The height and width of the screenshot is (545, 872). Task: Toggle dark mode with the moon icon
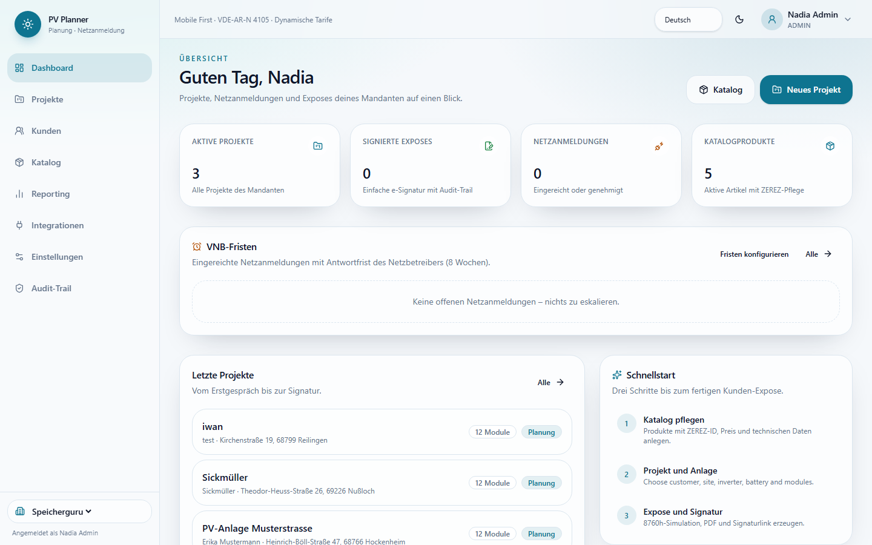tap(739, 19)
